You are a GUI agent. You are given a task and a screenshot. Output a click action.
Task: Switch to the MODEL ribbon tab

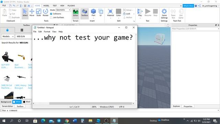point(46,6)
